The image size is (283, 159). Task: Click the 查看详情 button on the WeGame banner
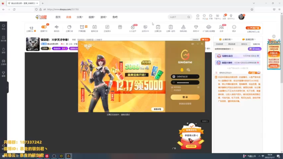tap(157, 109)
